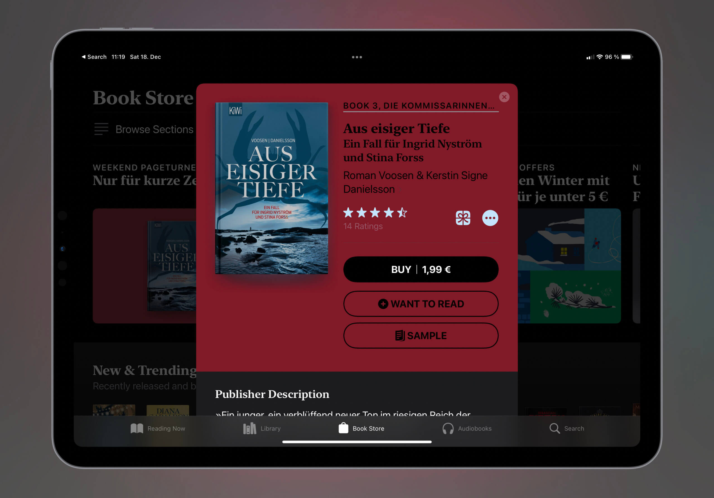Screen dimensions: 714x498
Task: Buy the book for 1,99 €
Action: click(x=420, y=269)
